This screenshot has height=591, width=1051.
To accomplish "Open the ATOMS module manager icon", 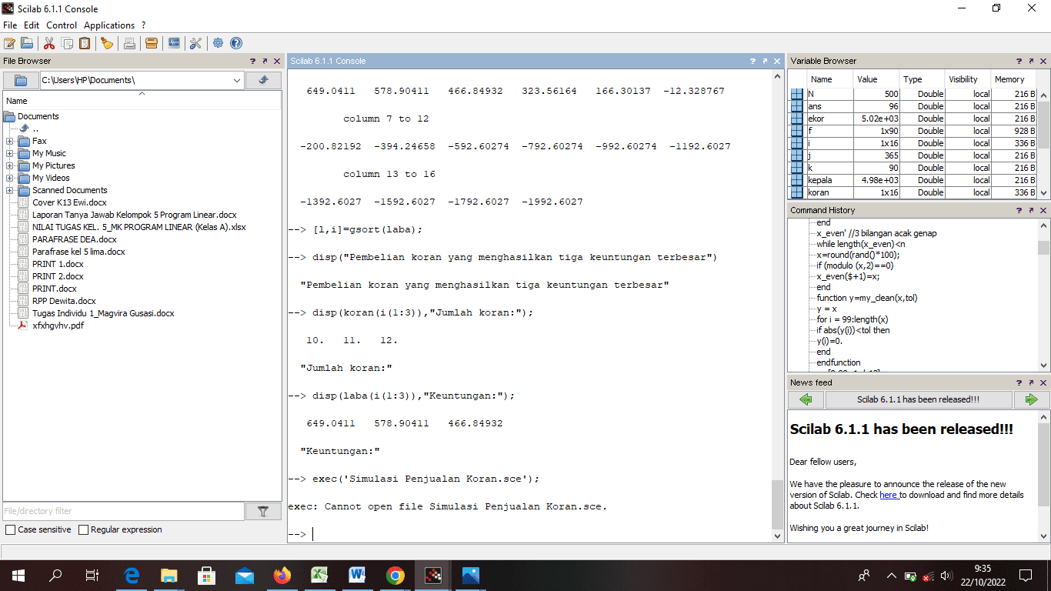I will (x=152, y=43).
